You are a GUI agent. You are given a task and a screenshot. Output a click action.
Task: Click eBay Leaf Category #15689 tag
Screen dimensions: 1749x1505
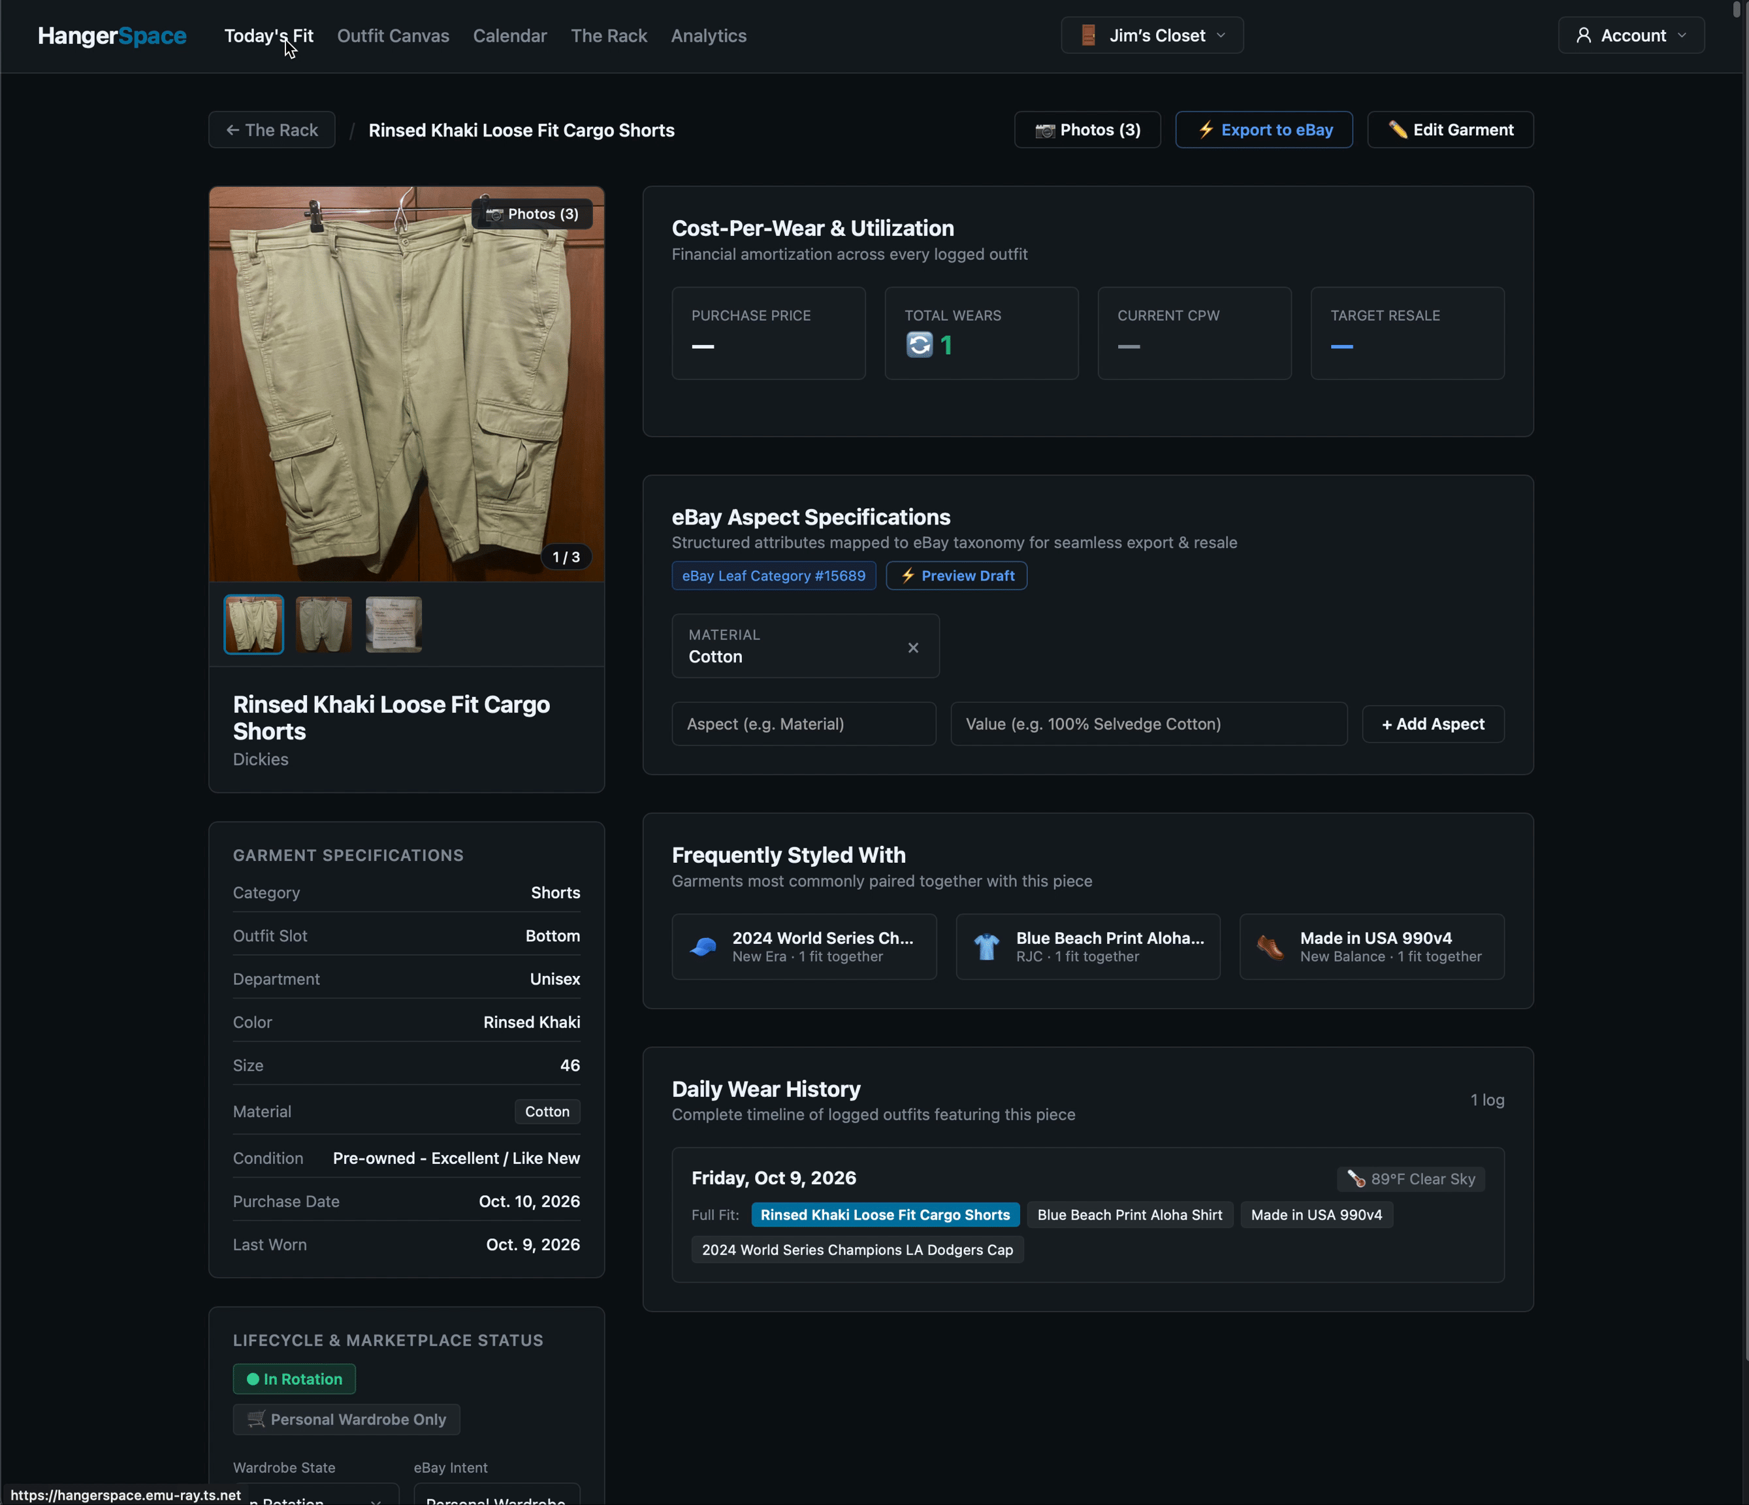[773, 575]
